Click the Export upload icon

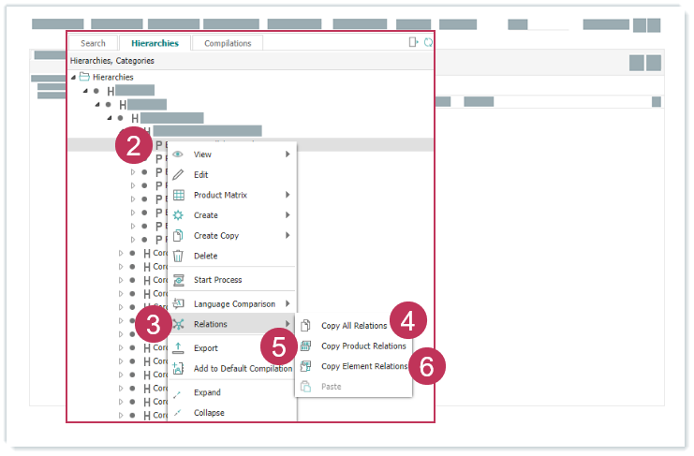tap(178, 348)
